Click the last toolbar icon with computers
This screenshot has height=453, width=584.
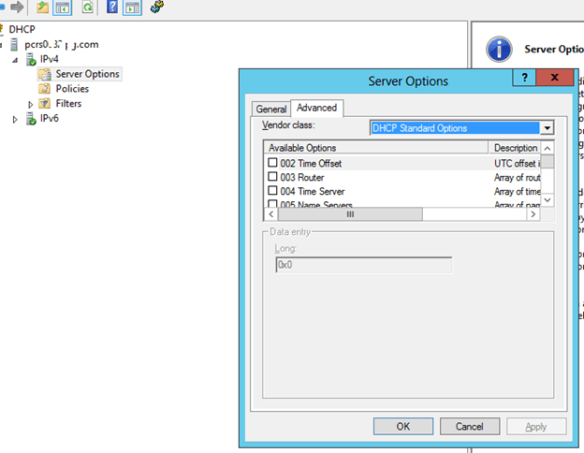tap(156, 7)
